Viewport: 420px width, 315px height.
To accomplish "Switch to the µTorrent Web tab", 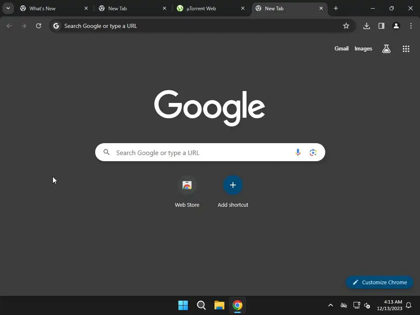I will 210,8.
